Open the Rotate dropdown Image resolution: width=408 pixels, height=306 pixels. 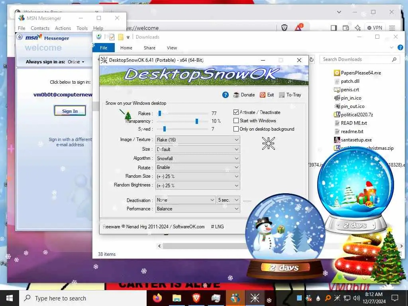click(x=198, y=167)
